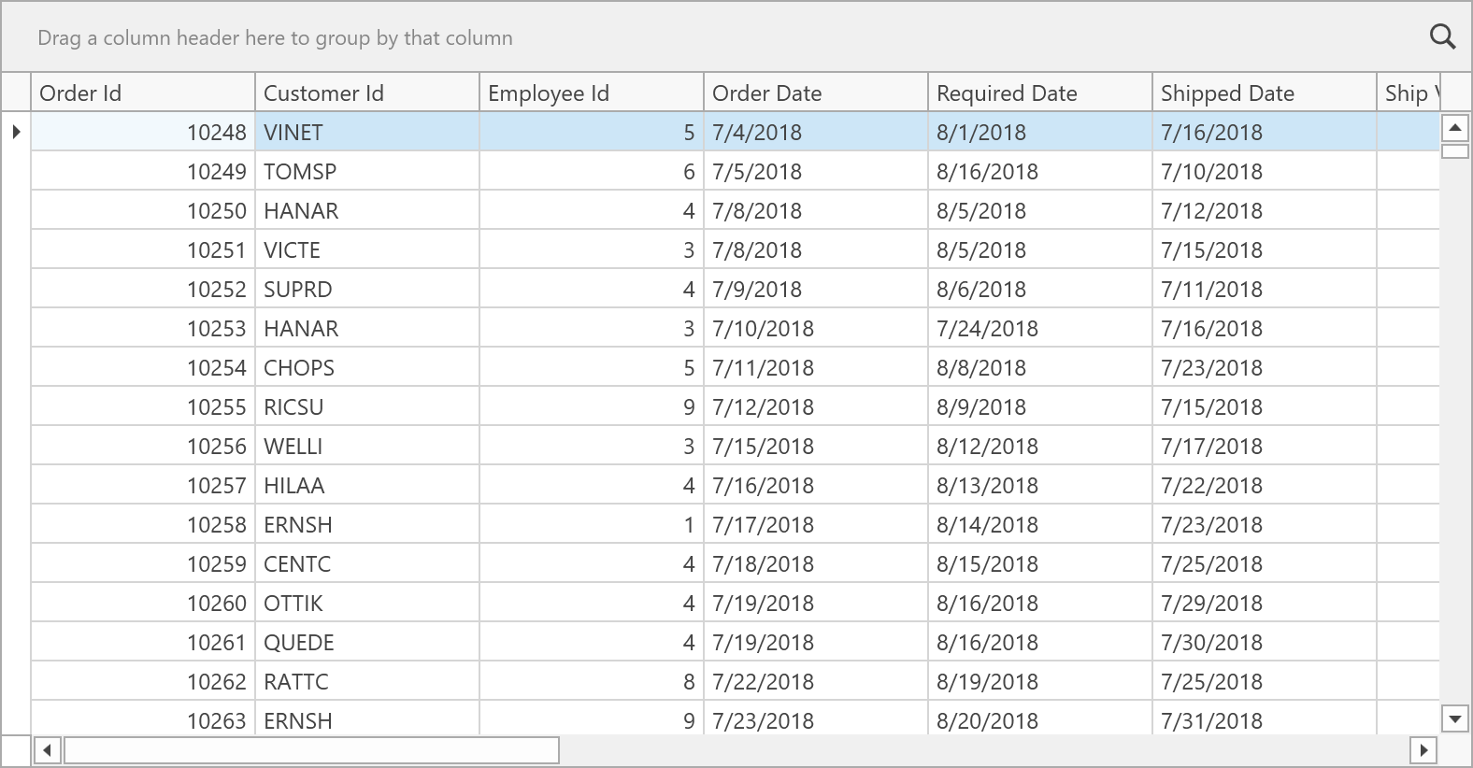Click the horizontal scrollbar right arrow

tap(1423, 749)
